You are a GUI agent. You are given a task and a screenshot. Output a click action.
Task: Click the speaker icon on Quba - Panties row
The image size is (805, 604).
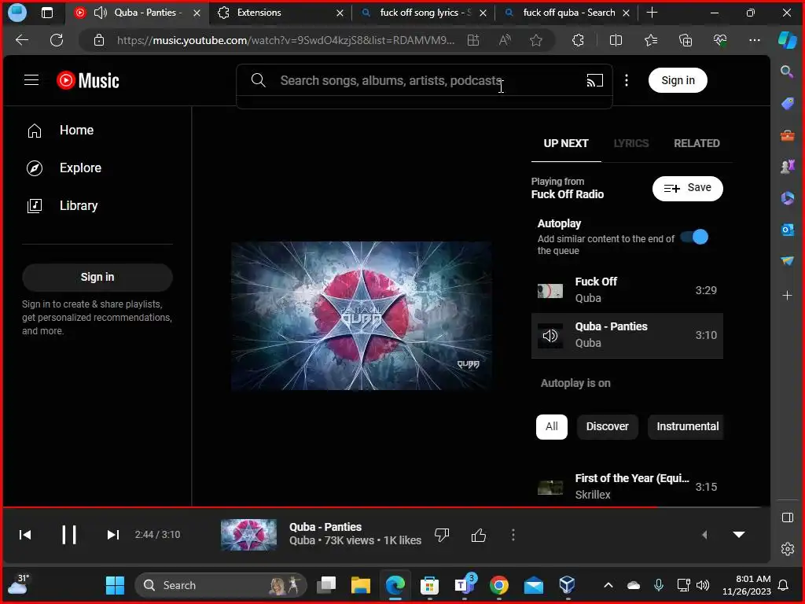pos(550,336)
